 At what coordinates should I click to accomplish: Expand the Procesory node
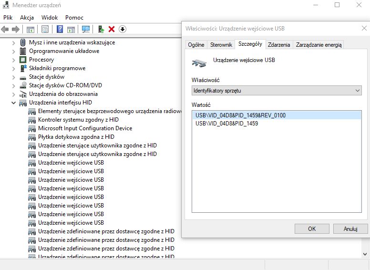pyautogui.click(x=14, y=60)
